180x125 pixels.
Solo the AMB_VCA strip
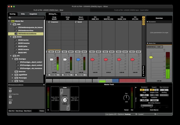(x=92, y=52)
